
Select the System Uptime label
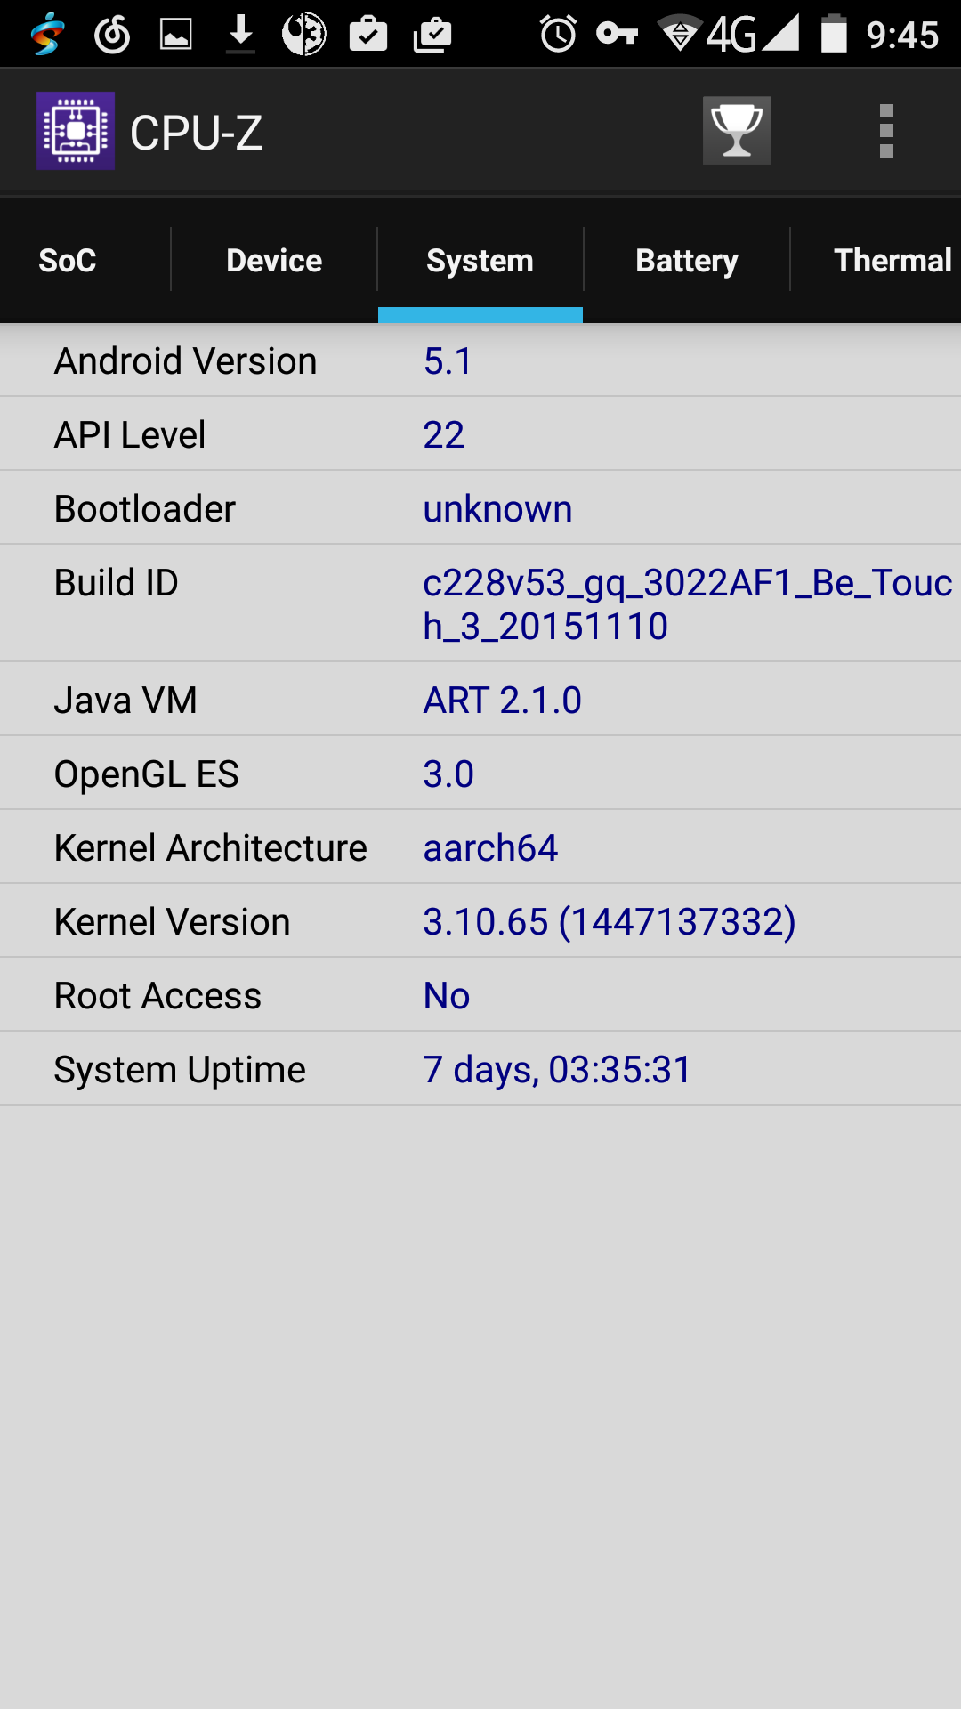click(180, 1070)
